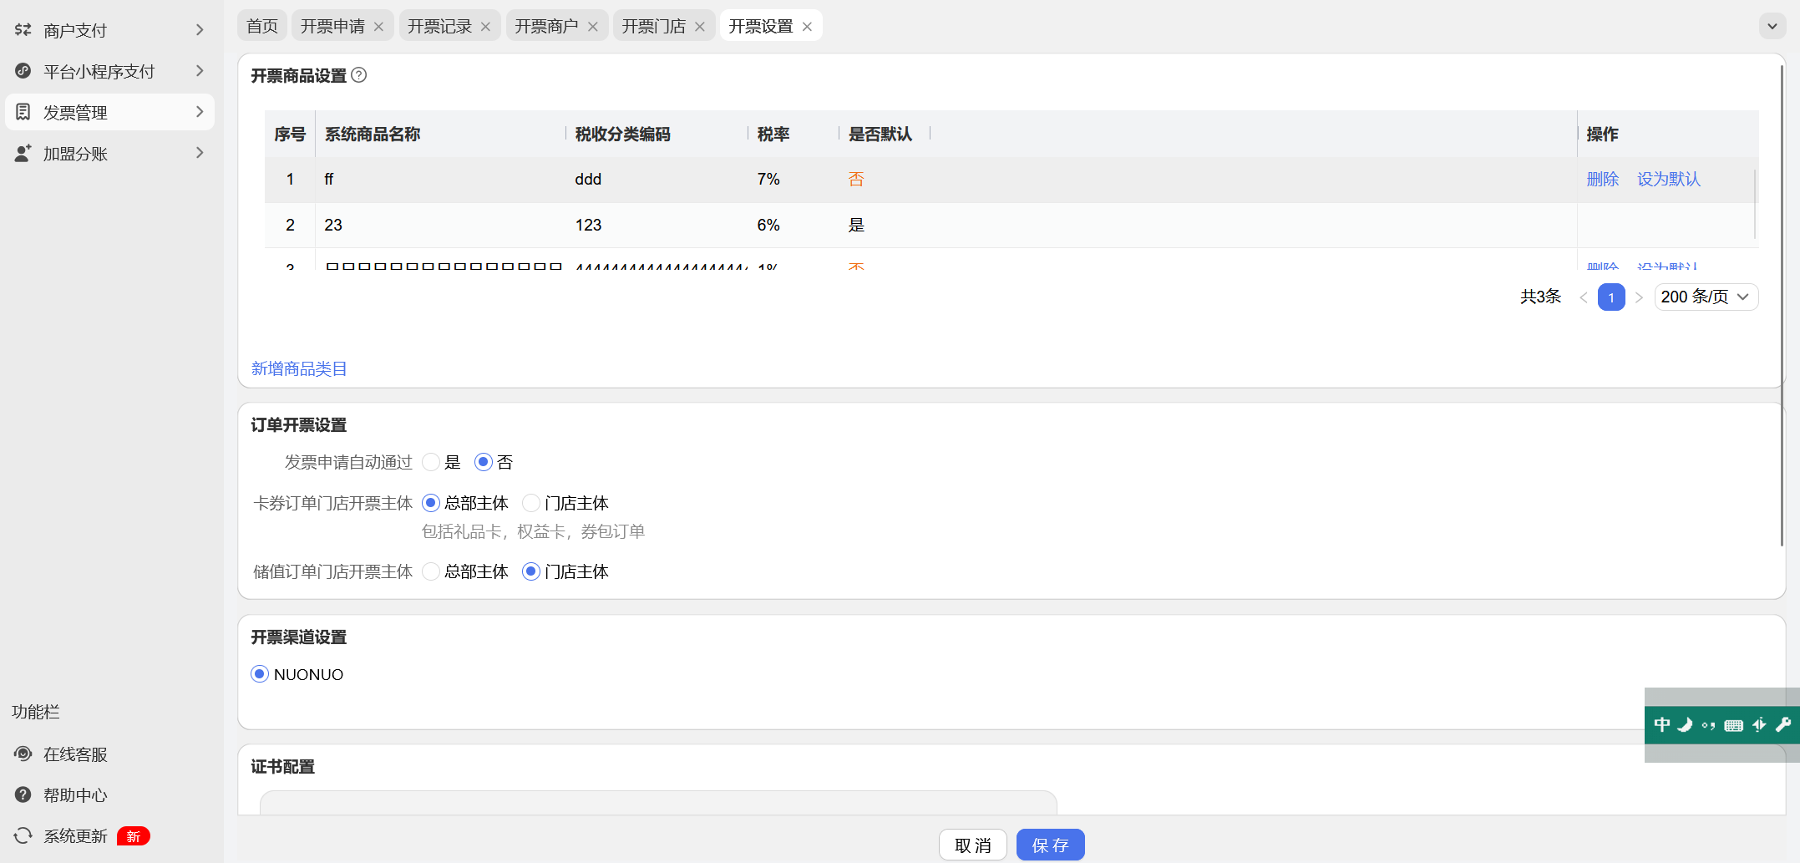The image size is (1800, 863).
Task: Switch to the 开票商户 tab
Action: point(546,26)
